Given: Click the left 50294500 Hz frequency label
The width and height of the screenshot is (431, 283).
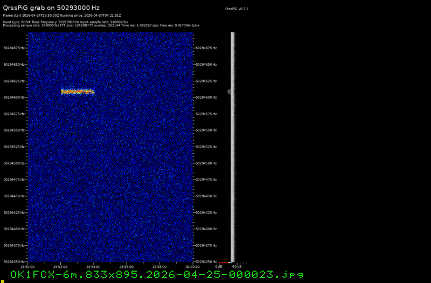Looking at the screenshot, I should click(13, 163).
